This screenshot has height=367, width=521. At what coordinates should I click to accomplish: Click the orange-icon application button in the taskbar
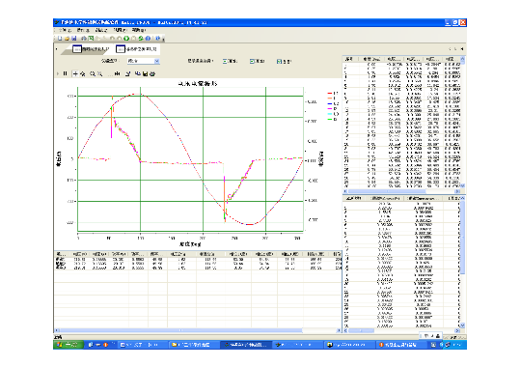click(401, 345)
